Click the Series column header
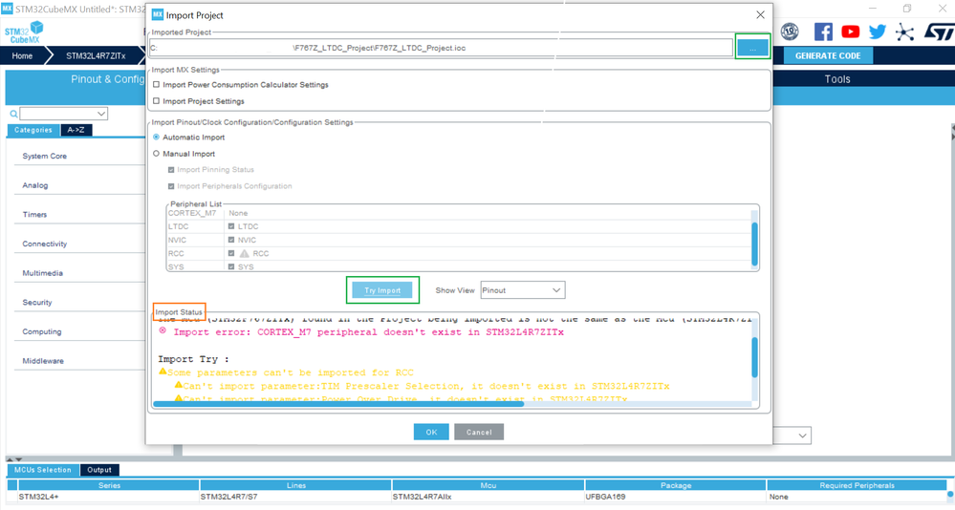Screen dimensions: 955x510 coord(109,485)
